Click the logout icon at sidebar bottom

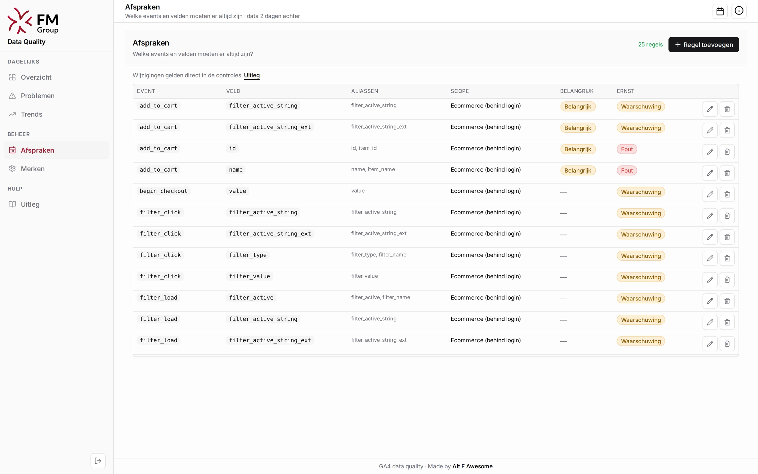pyautogui.click(x=98, y=460)
